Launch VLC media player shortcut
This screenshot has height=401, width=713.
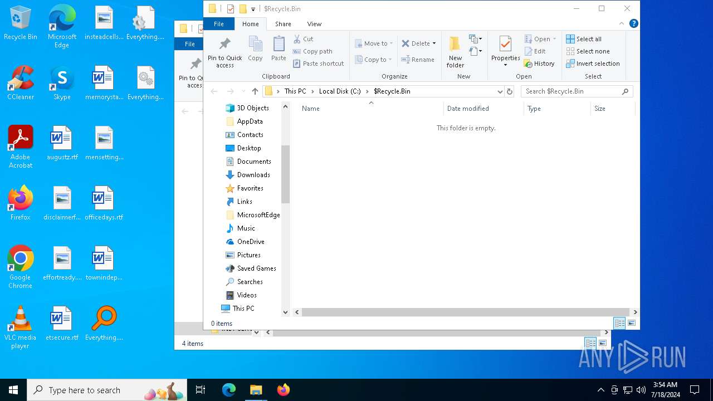coord(20,327)
